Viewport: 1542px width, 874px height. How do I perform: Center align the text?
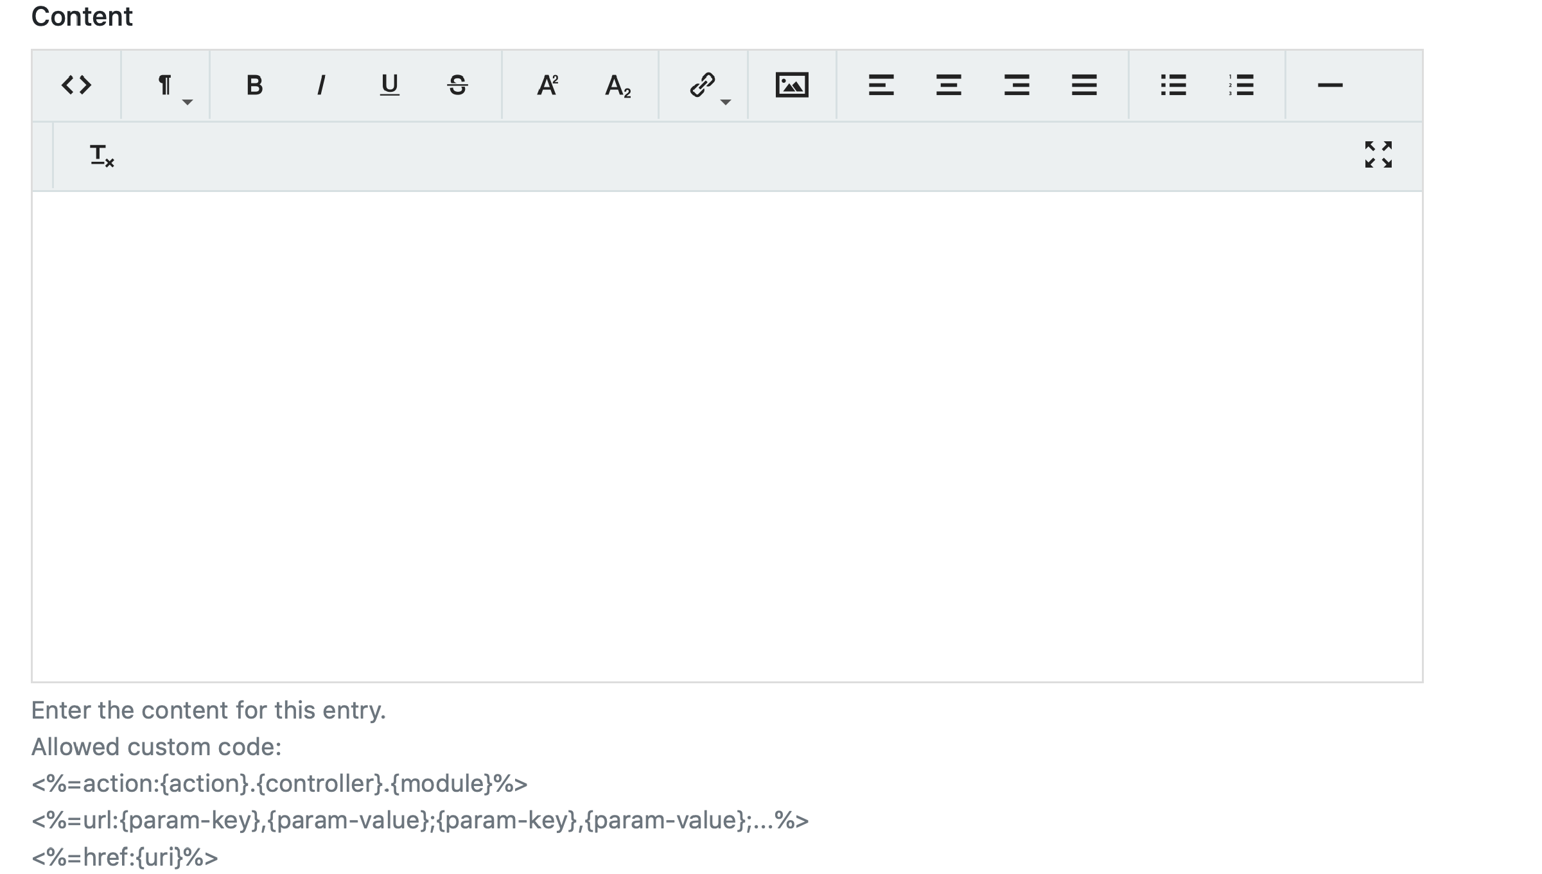pyautogui.click(x=949, y=85)
